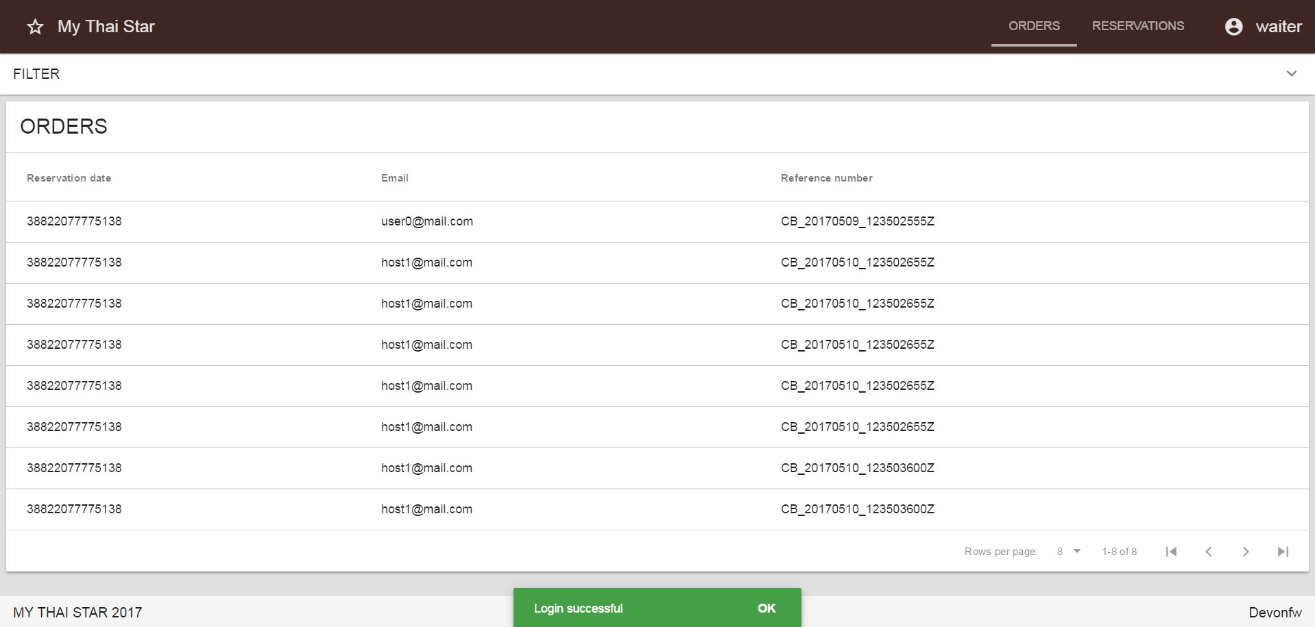This screenshot has width=1315, height=627.
Task: Switch to the ORDERS tab
Action: tap(1034, 26)
